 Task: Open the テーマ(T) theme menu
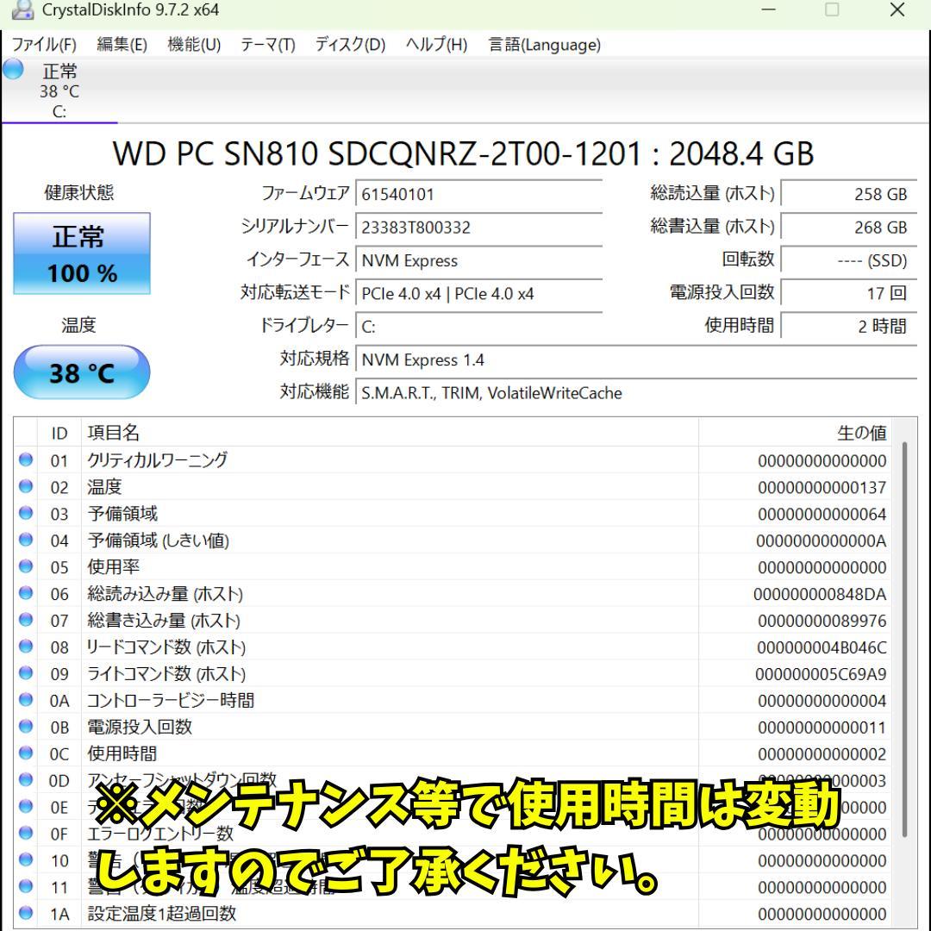[266, 45]
